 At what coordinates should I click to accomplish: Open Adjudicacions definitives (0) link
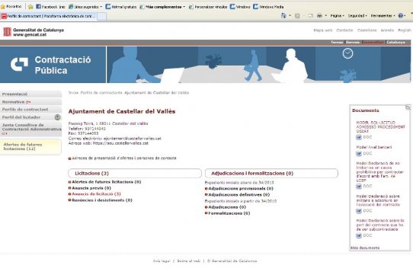click(239, 195)
